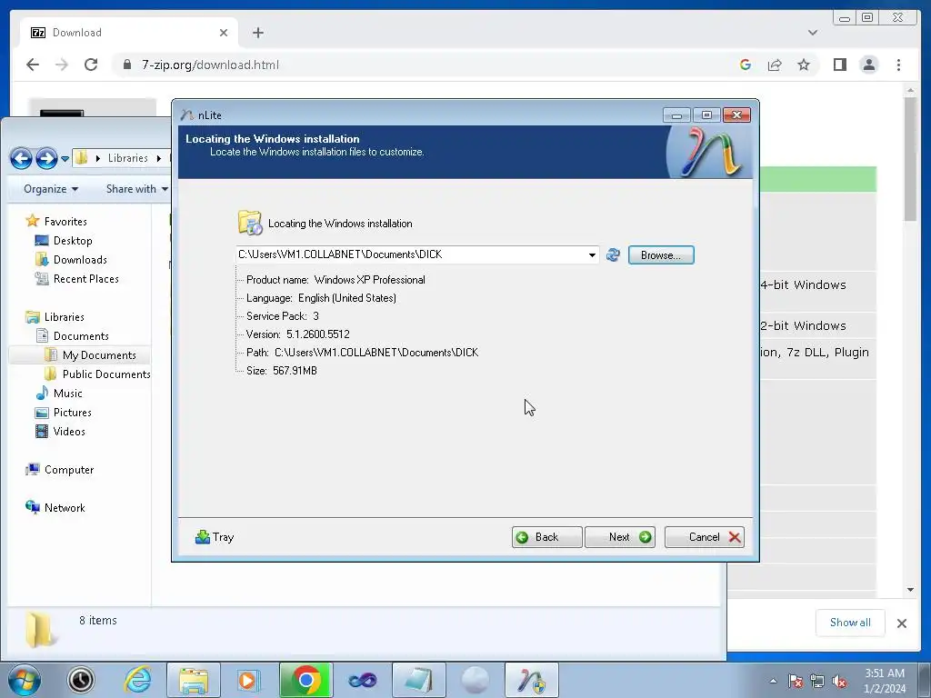Open Internet Explorer from taskbar
The width and height of the screenshot is (931, 698).
pos(138,680)
